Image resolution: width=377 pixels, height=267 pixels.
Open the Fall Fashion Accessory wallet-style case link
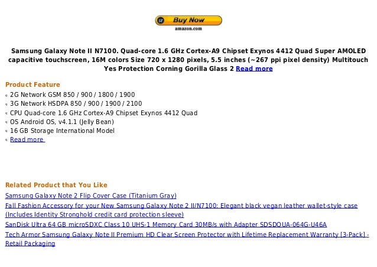(181, 210)
